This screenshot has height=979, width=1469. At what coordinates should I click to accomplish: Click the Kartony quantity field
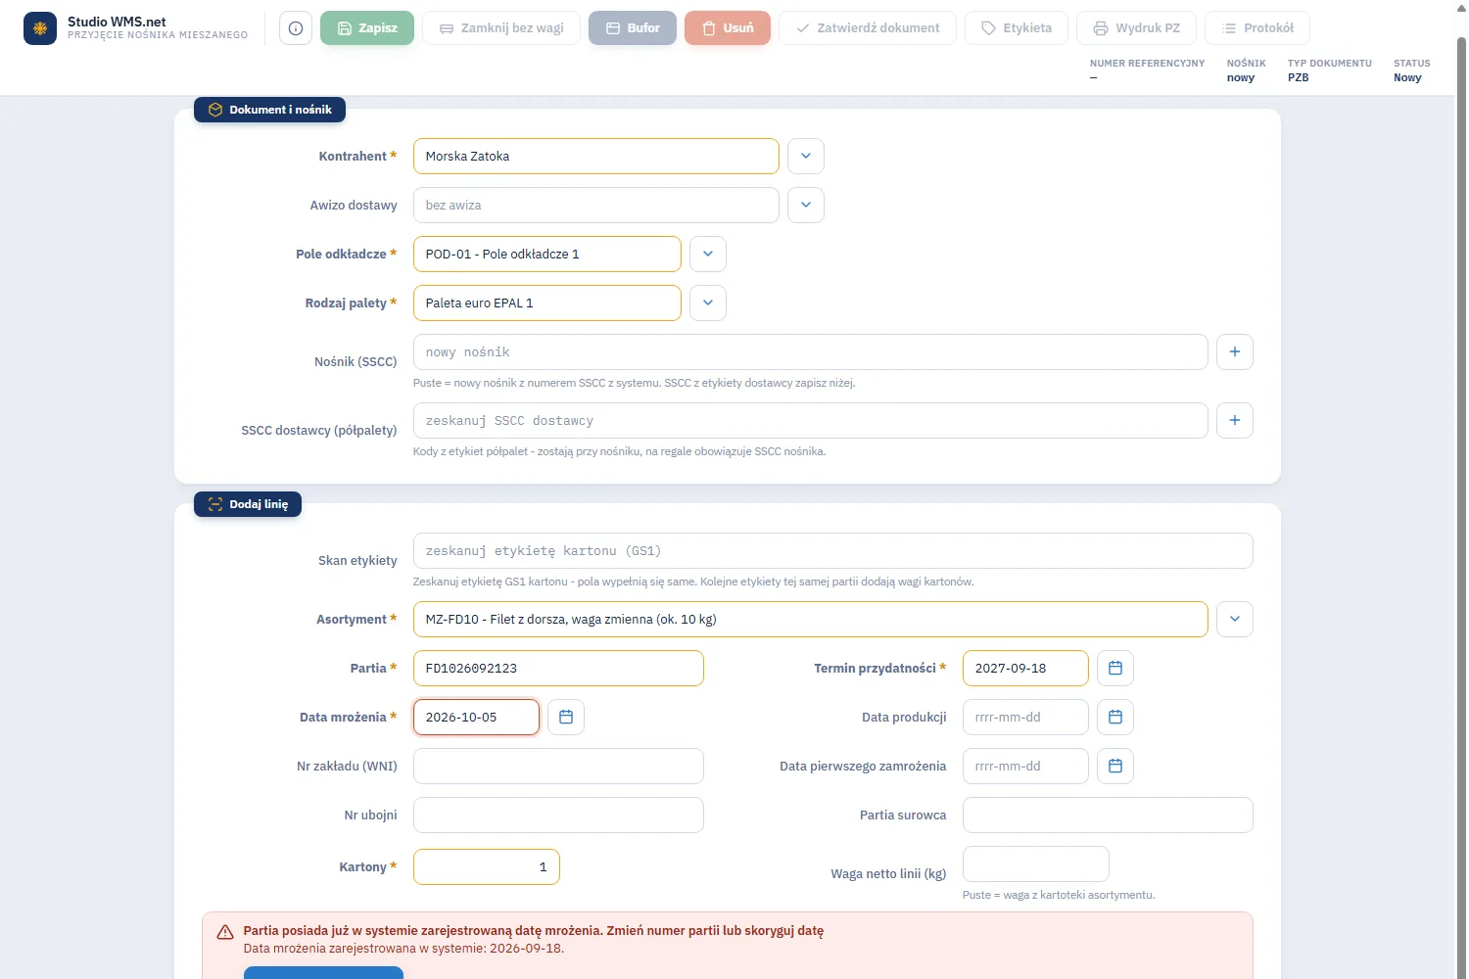[x=487, y=866]
